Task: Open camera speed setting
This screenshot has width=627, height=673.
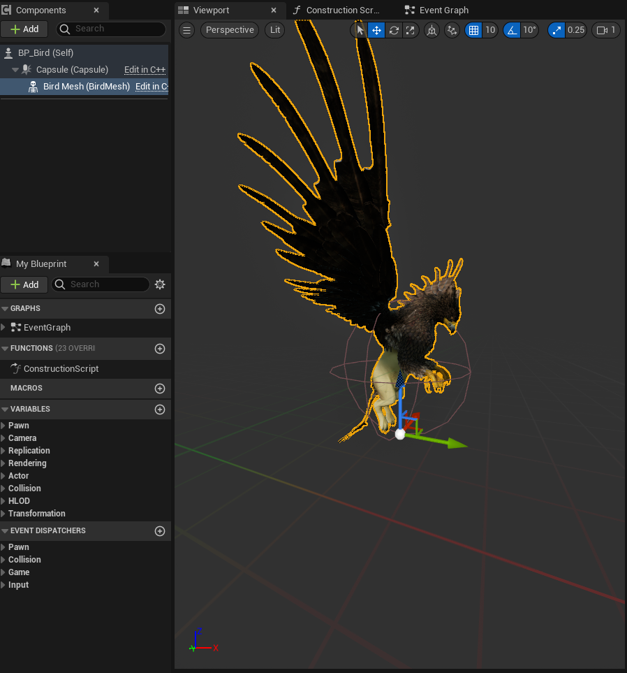Action: pos(606,30)
